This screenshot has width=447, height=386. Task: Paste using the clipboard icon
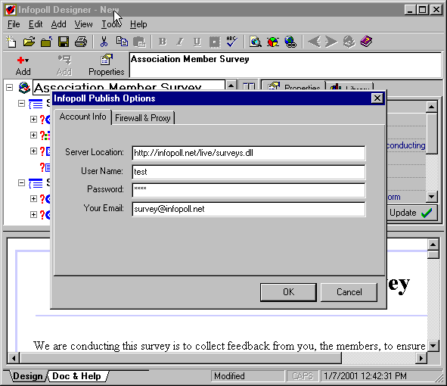pyautogui.click(x=139, y=42)
